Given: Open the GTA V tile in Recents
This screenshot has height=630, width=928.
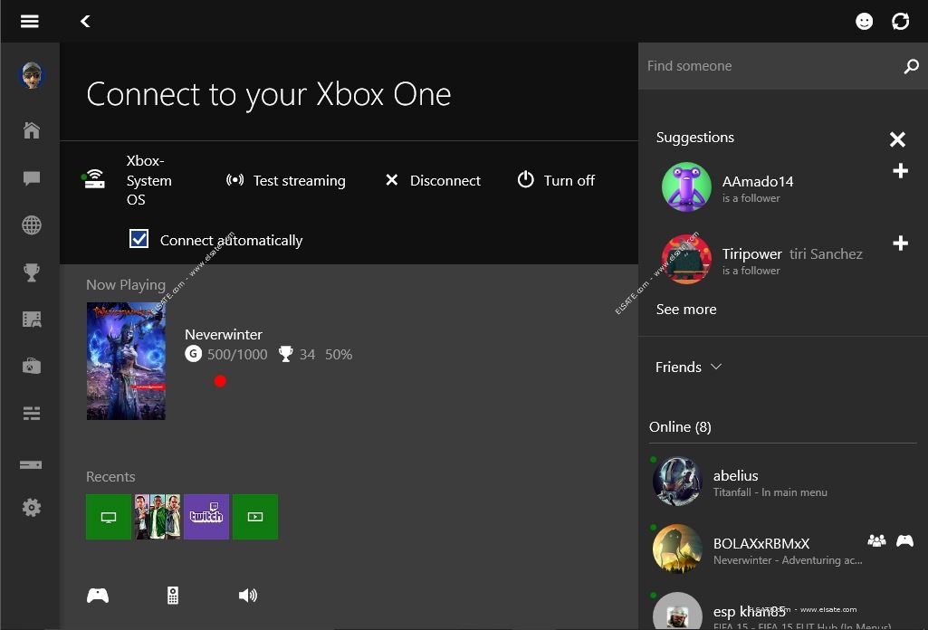Looking at the screenshot, I should point(158,517).
